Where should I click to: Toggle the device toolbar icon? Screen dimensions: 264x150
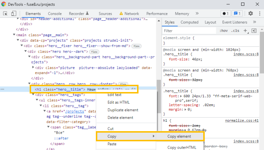pyautogui.click(x=13, y=13)
